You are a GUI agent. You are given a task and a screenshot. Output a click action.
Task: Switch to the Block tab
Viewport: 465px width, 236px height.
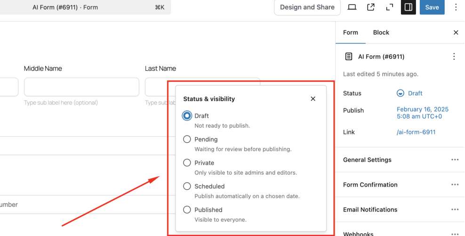[x=381, y=33]
